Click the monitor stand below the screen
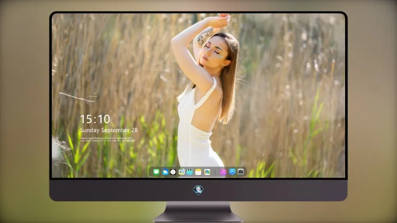 pos(198,212)
